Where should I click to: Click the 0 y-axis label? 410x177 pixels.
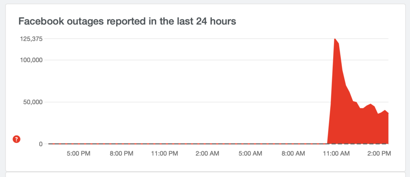pyautogui.click(x=40, y=144)
